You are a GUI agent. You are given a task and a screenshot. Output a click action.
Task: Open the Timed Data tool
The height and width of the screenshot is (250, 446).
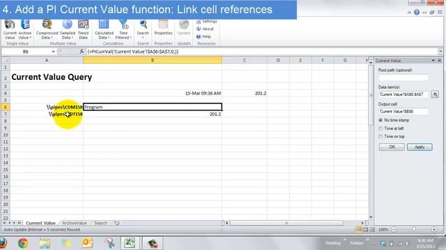tap(83, 30)
